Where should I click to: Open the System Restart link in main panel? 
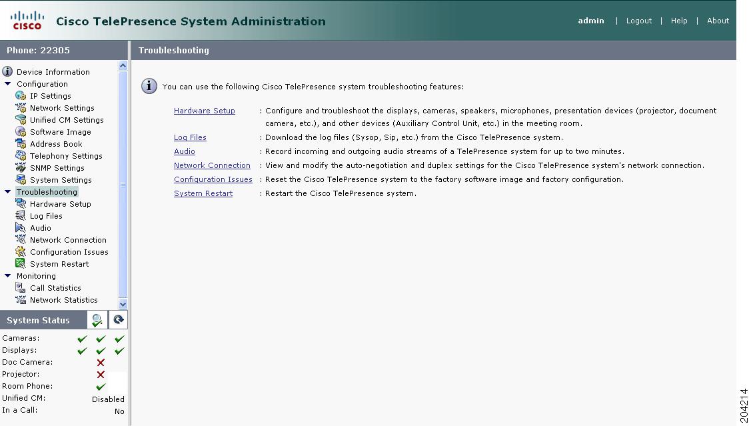[203, 193]
